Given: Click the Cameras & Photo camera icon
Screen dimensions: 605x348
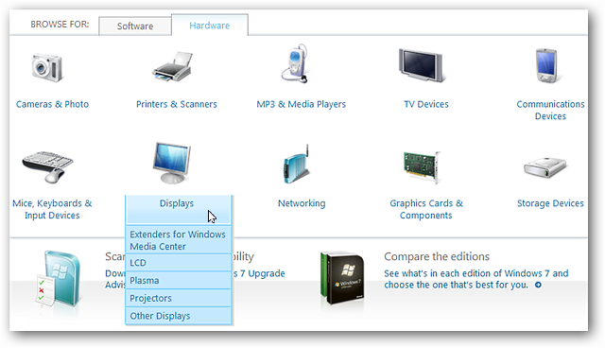Looking at the screenshot, I should click(x=47, y=67).
